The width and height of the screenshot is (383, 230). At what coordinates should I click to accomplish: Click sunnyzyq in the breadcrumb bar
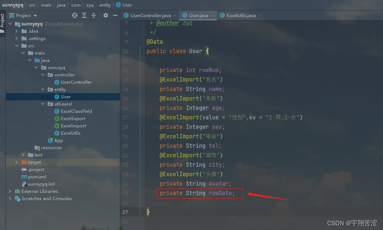(12, 5)
